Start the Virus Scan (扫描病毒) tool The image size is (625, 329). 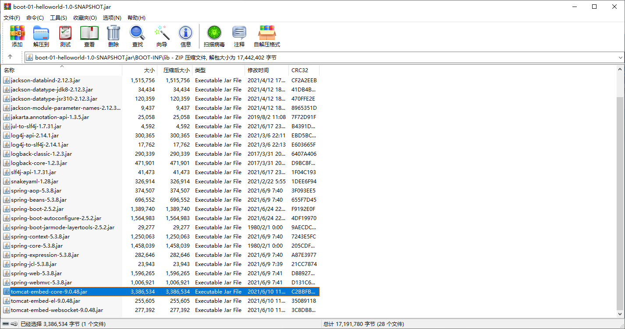point(214,36)
